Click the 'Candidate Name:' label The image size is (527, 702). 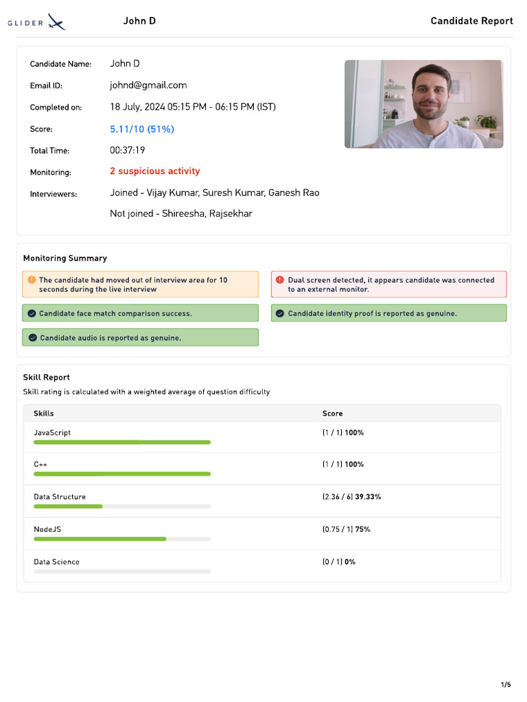point(60,64)
